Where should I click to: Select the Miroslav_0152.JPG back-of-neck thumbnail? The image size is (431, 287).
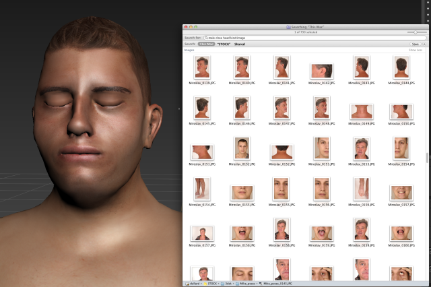[x=281, y=152]
